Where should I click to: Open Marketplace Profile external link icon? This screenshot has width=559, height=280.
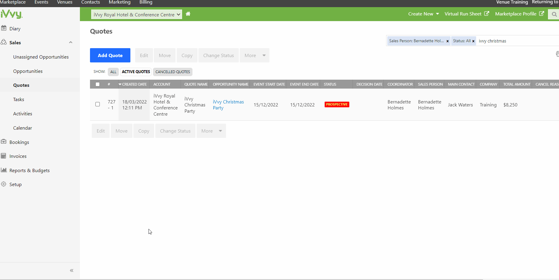541,14
